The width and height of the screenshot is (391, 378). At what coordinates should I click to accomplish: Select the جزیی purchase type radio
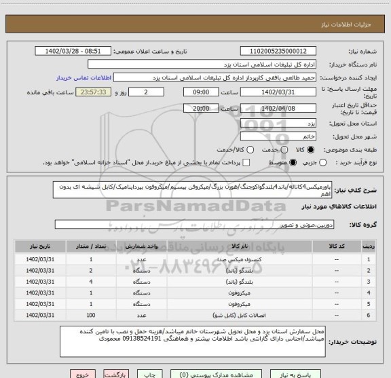click(x=322, y=163)
